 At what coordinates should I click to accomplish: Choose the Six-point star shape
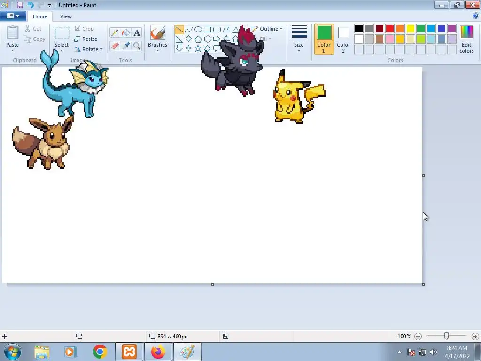point(207,48)
